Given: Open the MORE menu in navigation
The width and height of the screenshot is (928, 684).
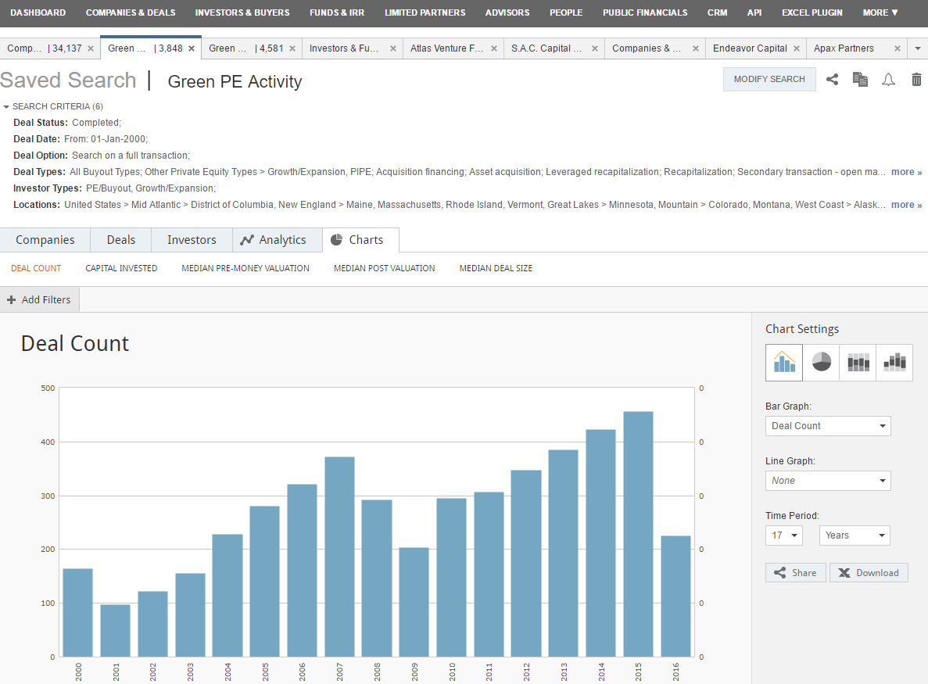Looking at the screenshot, I should tap(880, 13).
